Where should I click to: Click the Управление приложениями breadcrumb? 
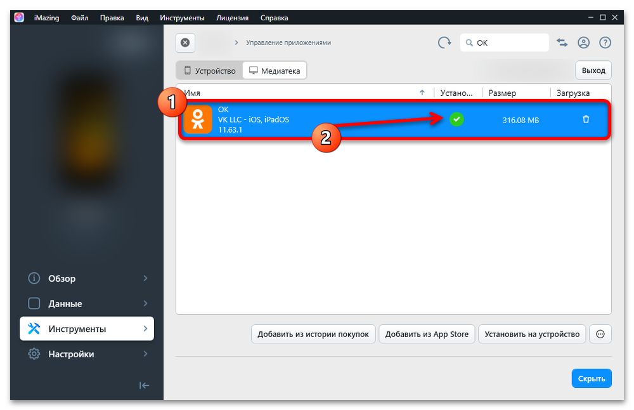(x=288, y=43)
